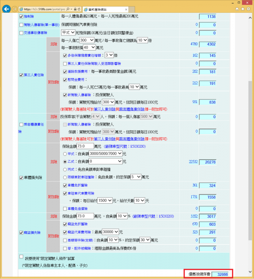The height and width of the screenshot is (279, 254).
Task: Close the insurance website tab
Action: [126, 10]
